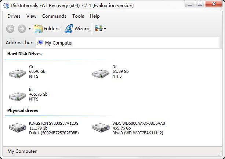The image size is (225, 159).
Task: Click the My Computer address bar field
Action: pos(127,43)
